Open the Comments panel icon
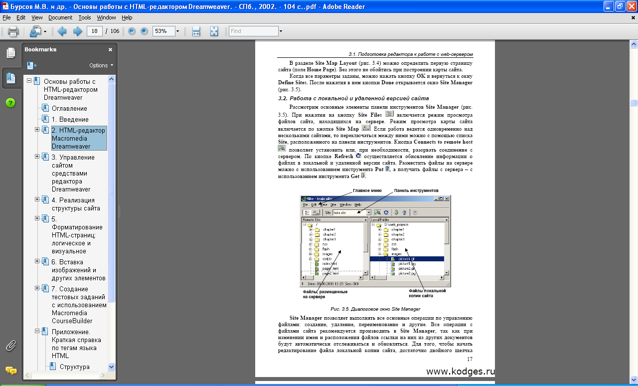The width and height of the screenshot is (638, 386). tap(10, 371)
